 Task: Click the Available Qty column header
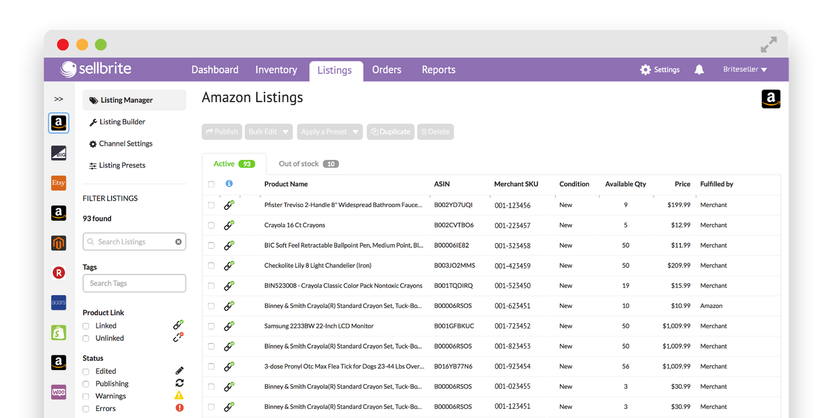point(625,184)
